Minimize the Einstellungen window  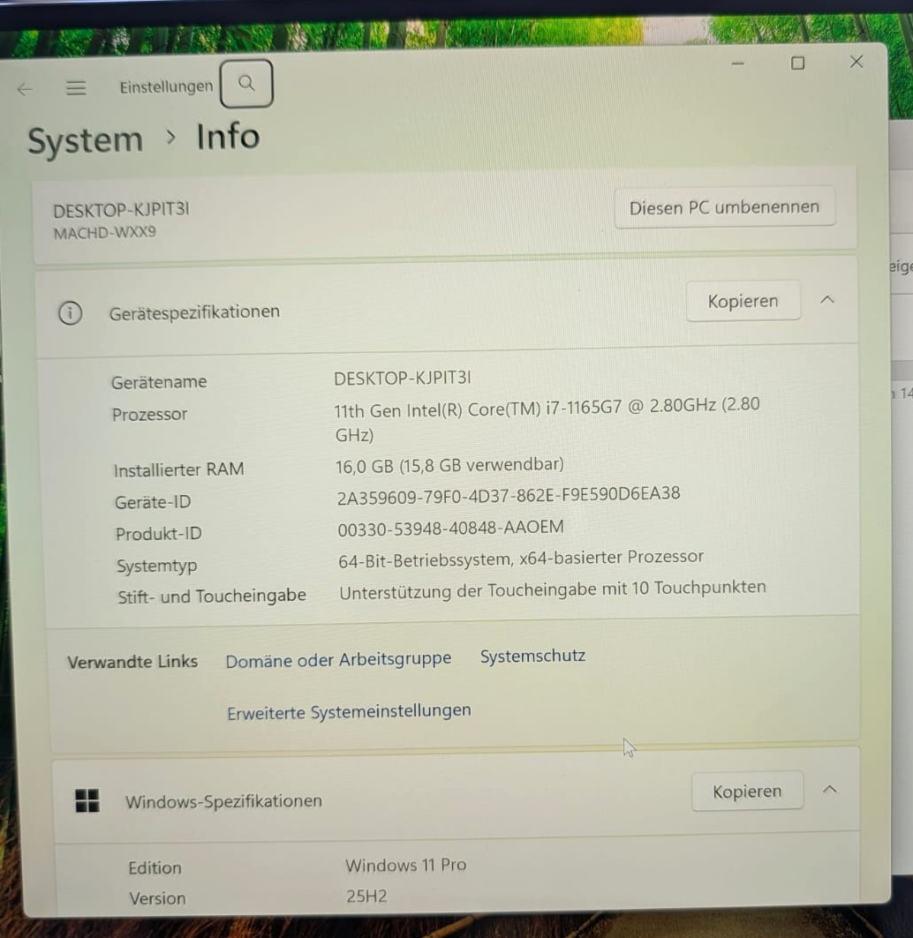(x=737, y=63)
